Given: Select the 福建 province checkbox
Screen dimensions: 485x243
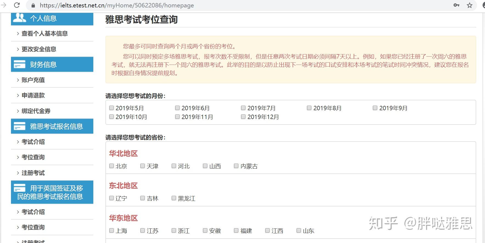Looking at the screenshot, I should point(236,230).
